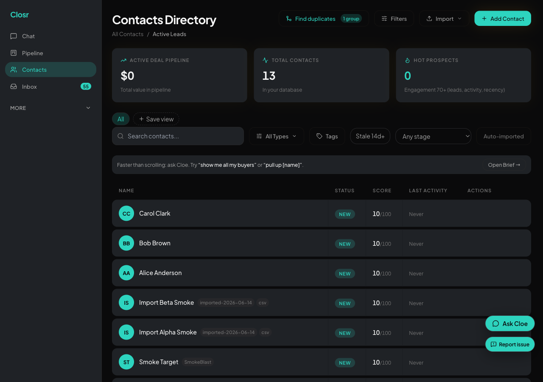Click the Filters sliders icon
Viewport: 543px width, 382px height.
(384, 19)
